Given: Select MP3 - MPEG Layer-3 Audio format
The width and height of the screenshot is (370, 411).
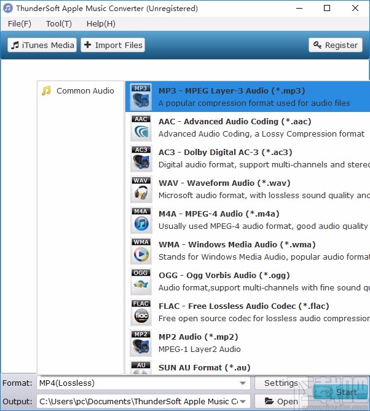Looking at the screenshot, I should coord(248,97).
